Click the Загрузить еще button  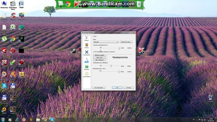pyautogui.click(x=126, y=42)
